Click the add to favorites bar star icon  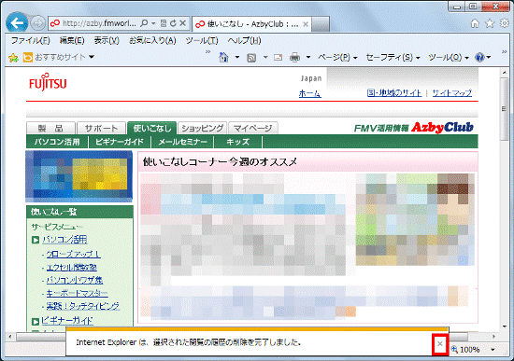pos(13,58)
